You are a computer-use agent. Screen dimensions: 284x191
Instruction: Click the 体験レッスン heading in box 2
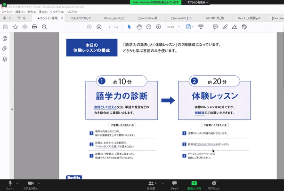215,96
